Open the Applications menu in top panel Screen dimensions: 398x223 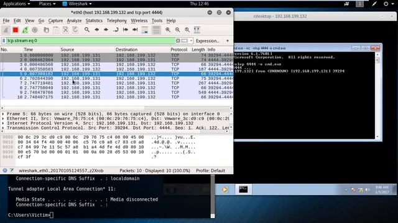pyautogui.click(x=17, y=4)
